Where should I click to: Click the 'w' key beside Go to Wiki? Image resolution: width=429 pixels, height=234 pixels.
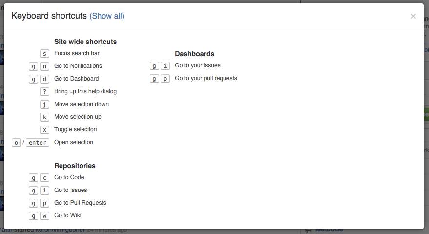tap(44, 215)
